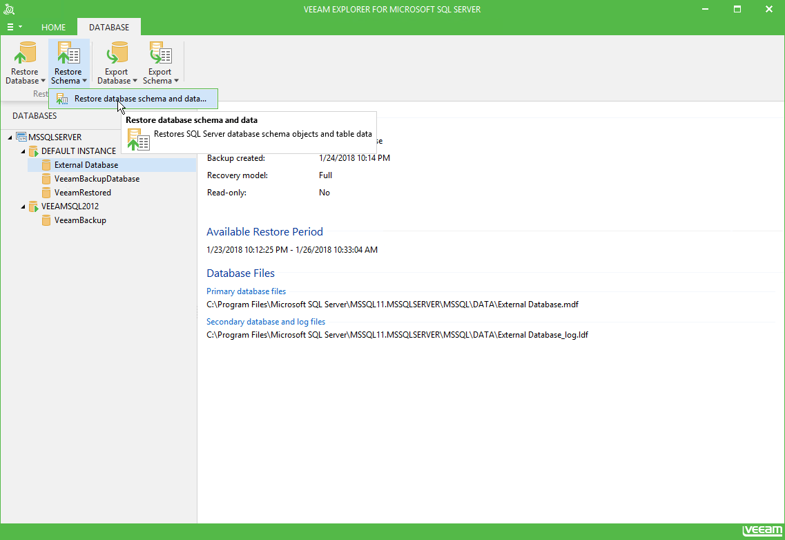Click the Recovery model value Full
The height and width of the screenshot is (540, 785).
(x=325, y=175)
